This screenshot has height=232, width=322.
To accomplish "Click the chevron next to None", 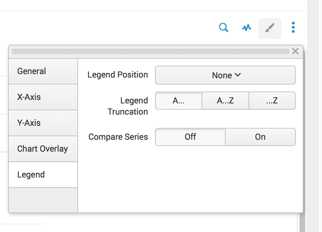I will [x=238, y=75].
